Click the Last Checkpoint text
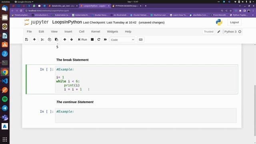This screenshot has height=144, width=256. pyautogui.click(x=110, y=22)
